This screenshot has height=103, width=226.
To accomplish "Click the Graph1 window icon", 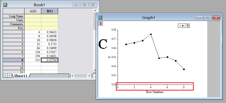I will pyautogui.click(x=100, y=17).
